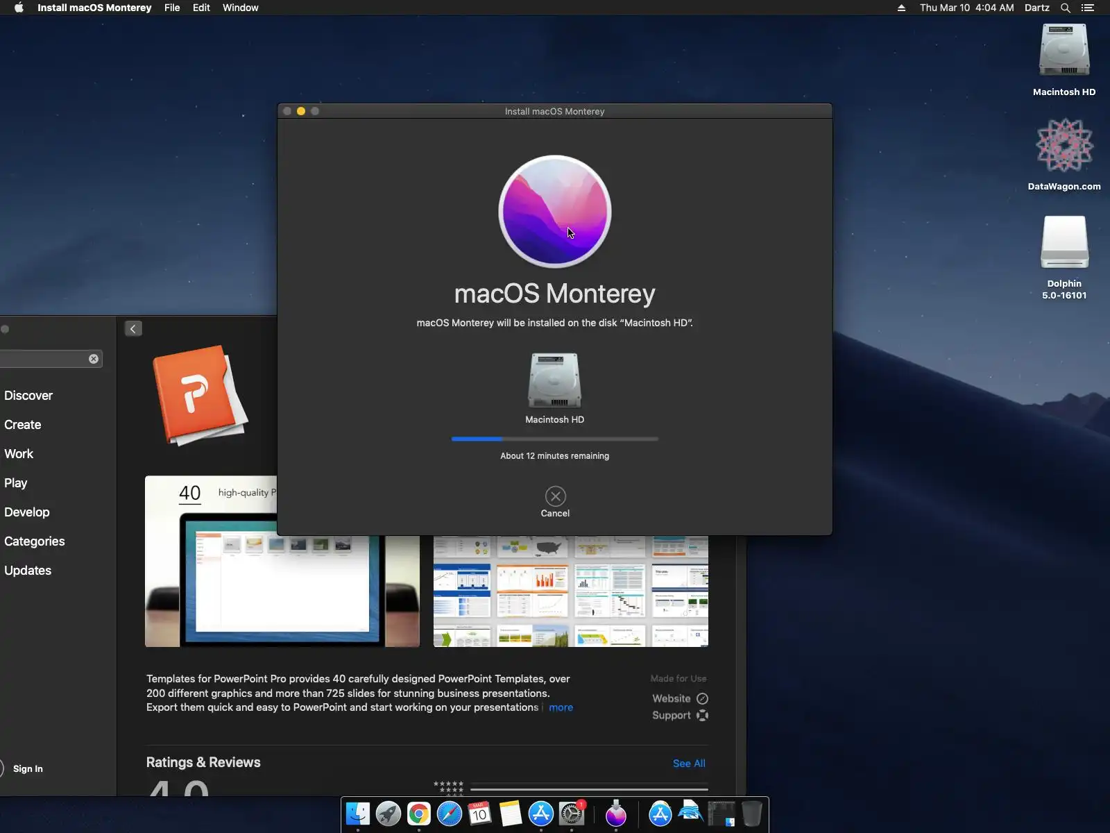The width and height of the screenshot is (1110, 833).
Task: Launch Safari from the Dock
Action: click(x=450, y=814)
